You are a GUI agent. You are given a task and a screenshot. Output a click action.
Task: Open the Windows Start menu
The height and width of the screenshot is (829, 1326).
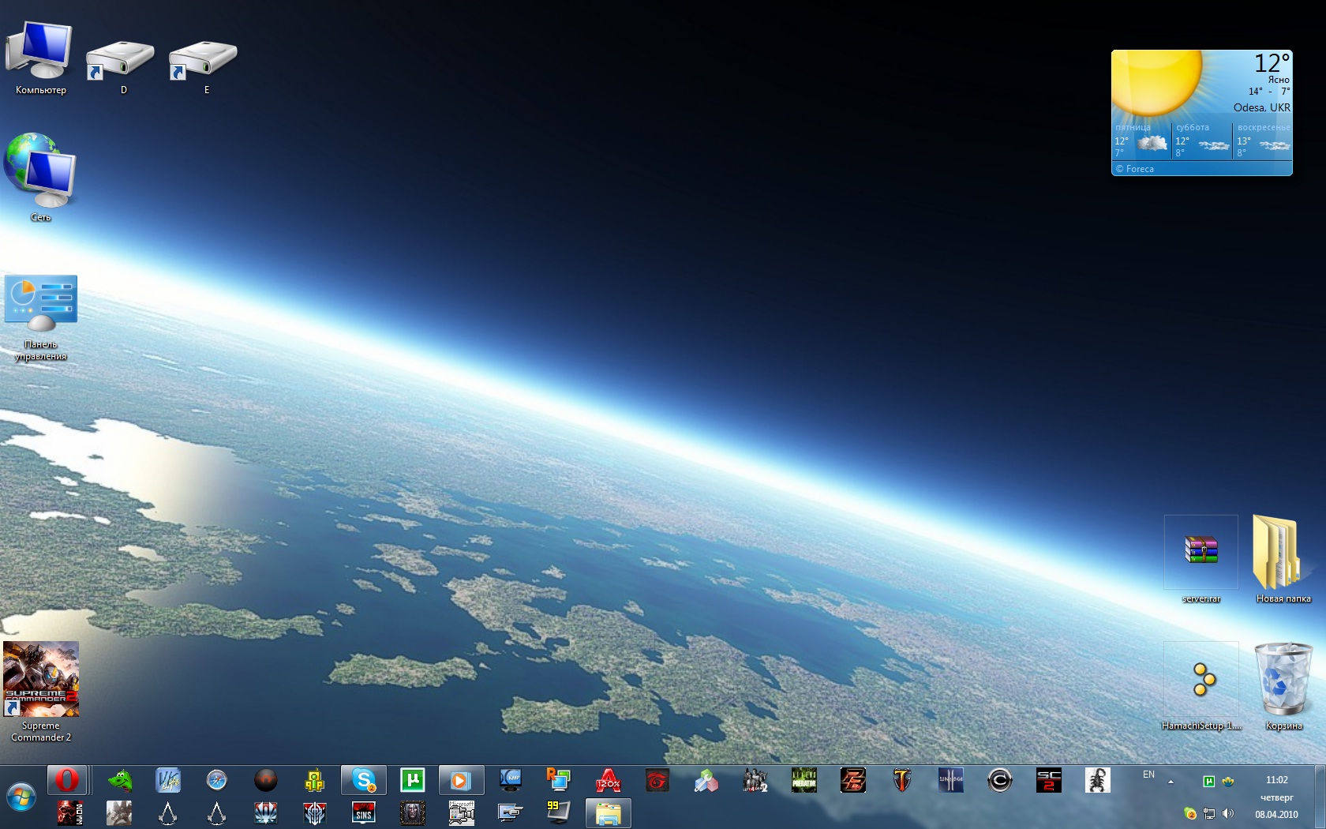click(x=21, y=798)
